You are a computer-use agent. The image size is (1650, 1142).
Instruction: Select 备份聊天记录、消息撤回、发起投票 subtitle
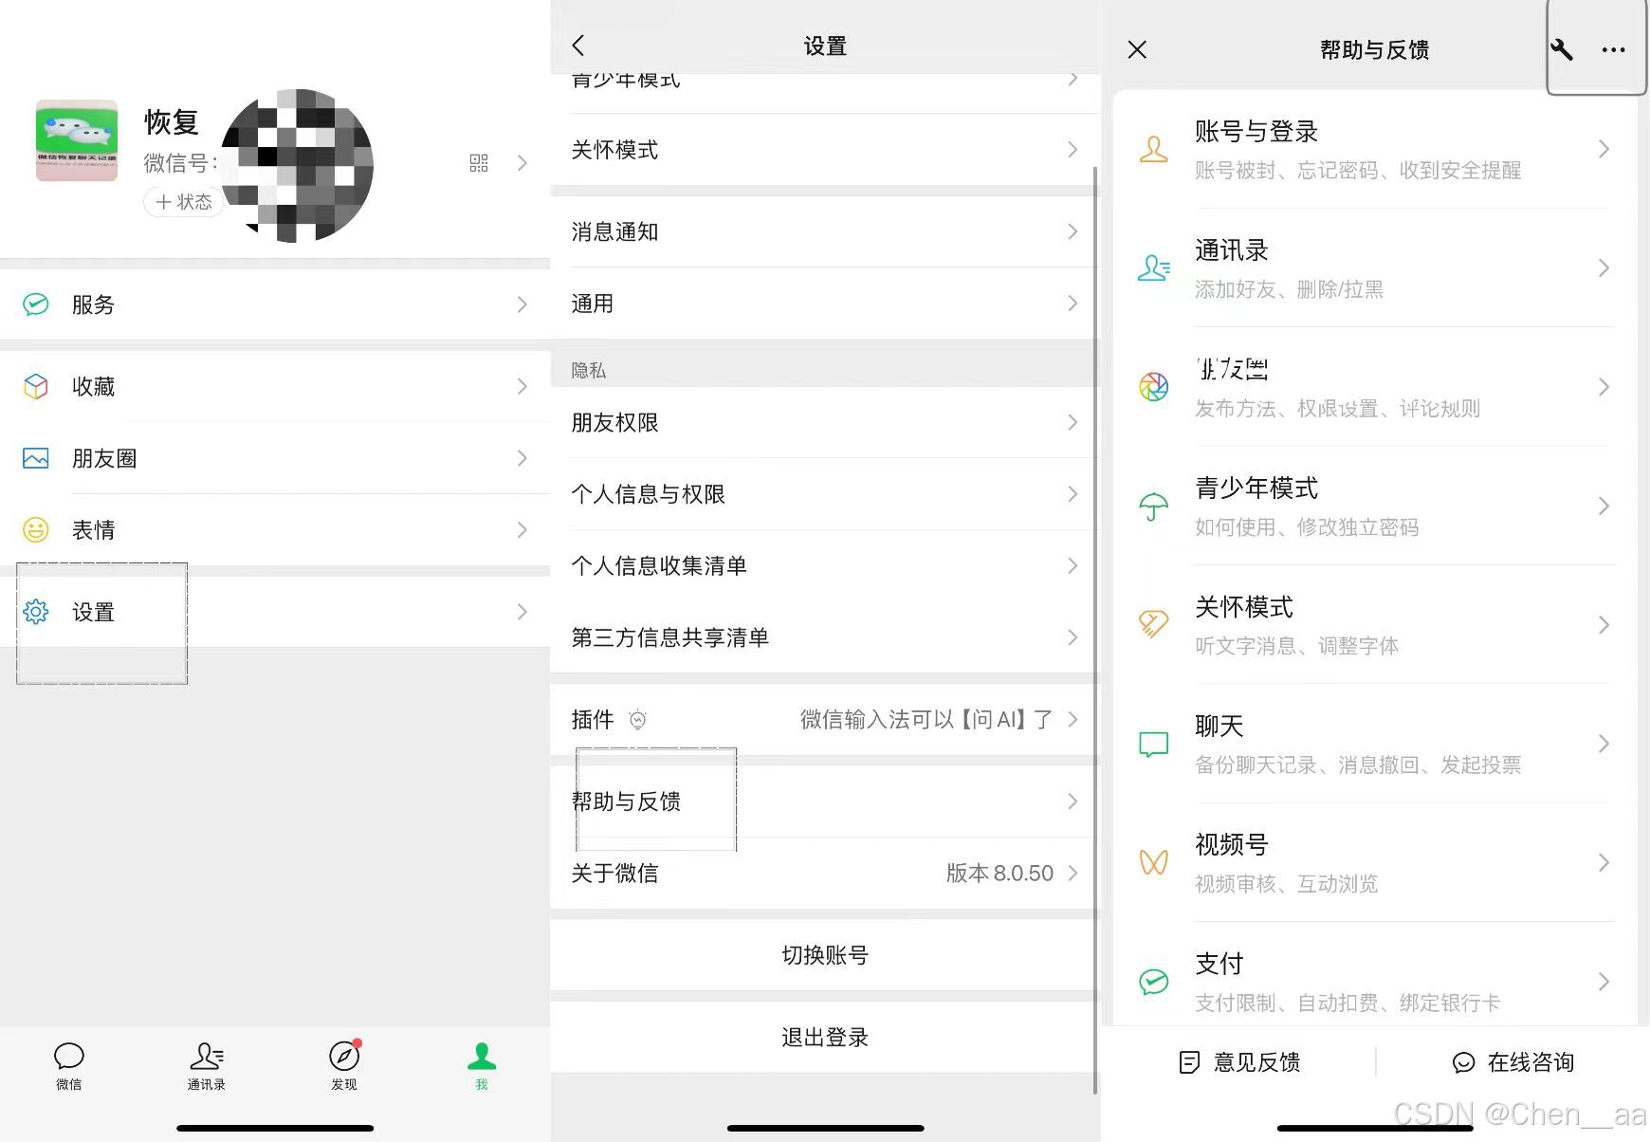[x=1358, y=765]
